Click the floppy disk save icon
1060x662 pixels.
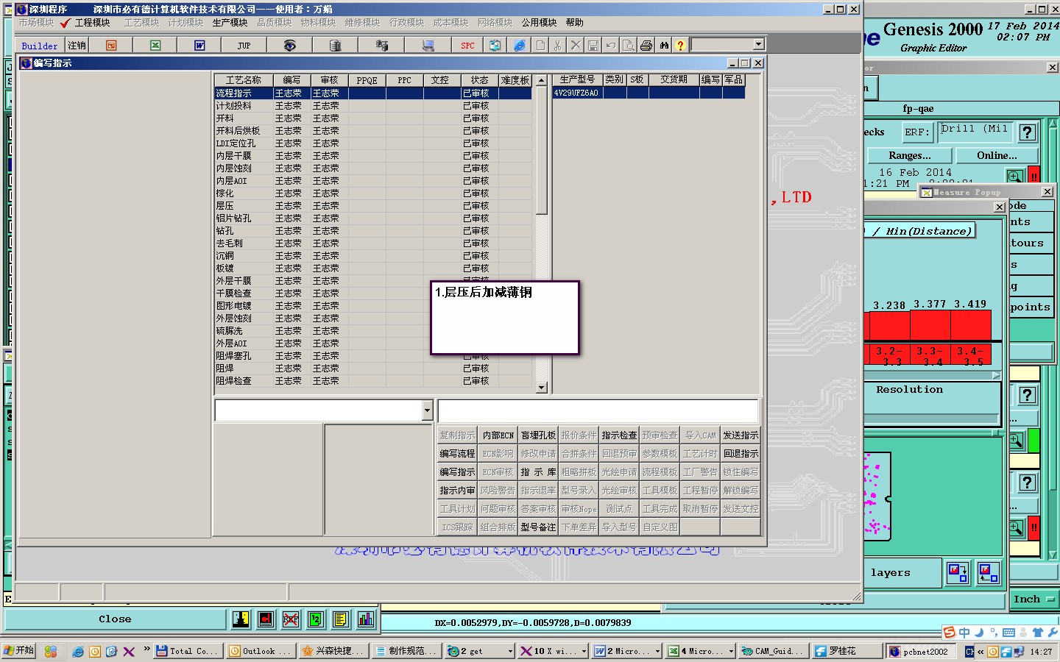[593, 46]
